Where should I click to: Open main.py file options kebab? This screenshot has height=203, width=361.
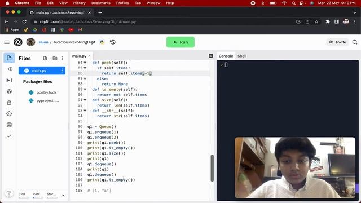(x=63, y=70)
